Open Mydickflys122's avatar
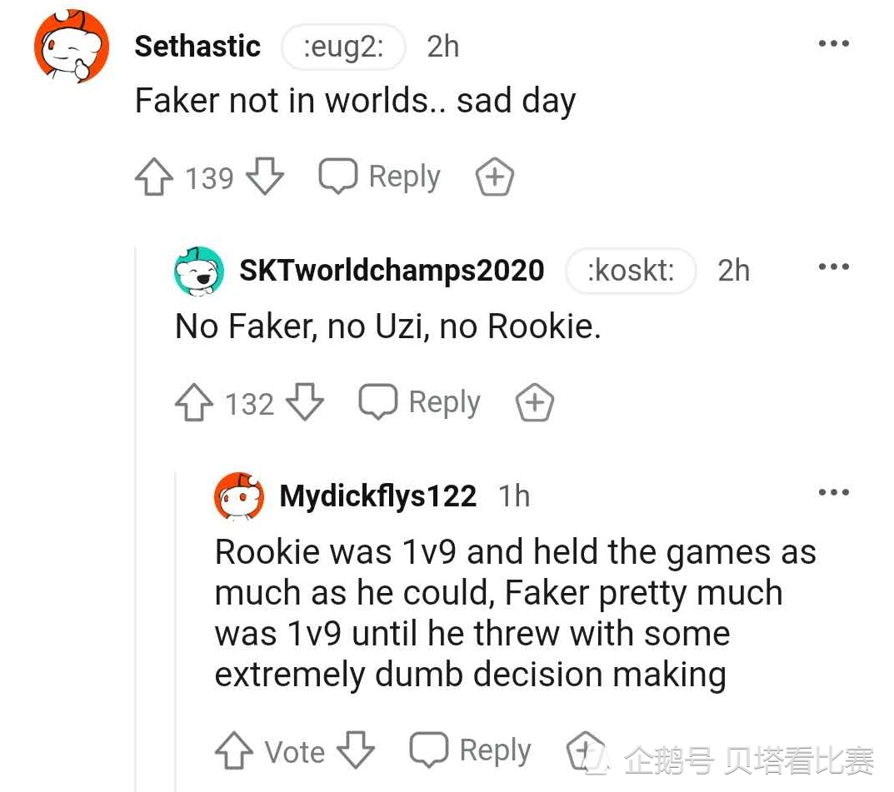The width and height of the screenshot is (894, 792). [x=239, y=496]
